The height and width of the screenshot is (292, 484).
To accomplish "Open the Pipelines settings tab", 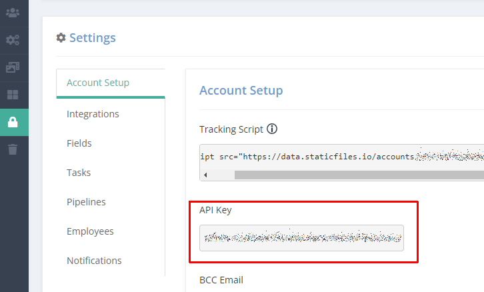I will tap(86, 202).
